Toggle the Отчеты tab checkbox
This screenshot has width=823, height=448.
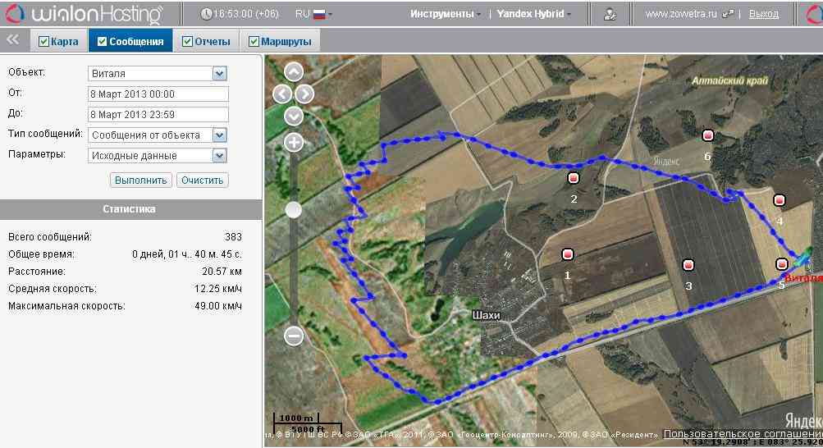[188, 42]
